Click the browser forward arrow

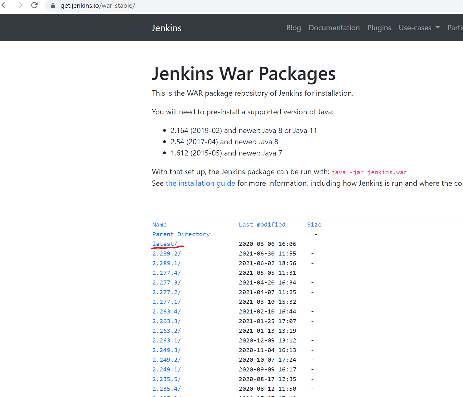19,5
